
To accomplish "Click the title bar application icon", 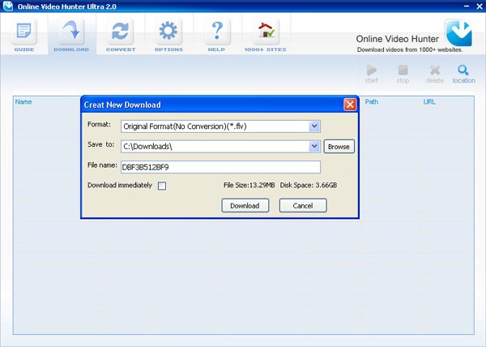I will click(x=8, y=6).
